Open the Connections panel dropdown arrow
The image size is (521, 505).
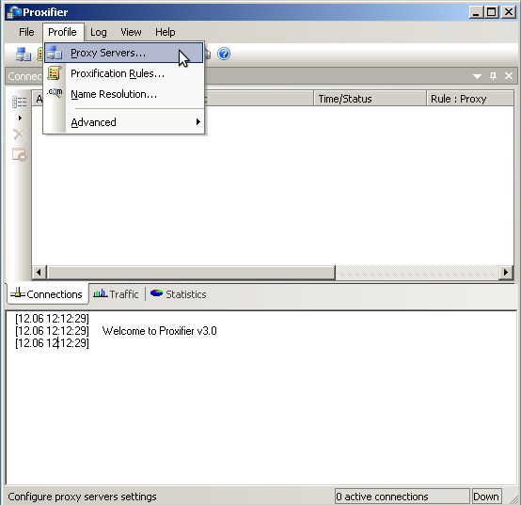point(477,76)
